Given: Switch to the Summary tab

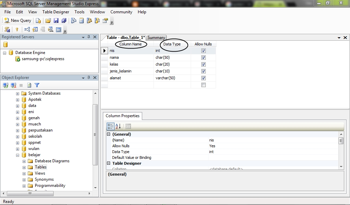Looking at the screenshot, I should tap(156, 38).
